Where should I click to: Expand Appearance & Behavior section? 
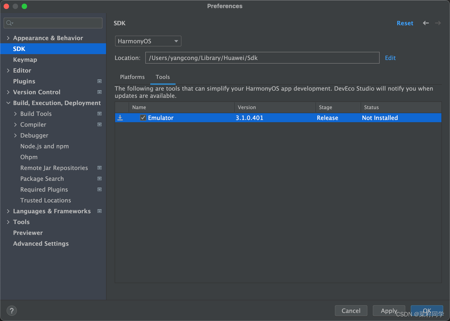[8, 38]
